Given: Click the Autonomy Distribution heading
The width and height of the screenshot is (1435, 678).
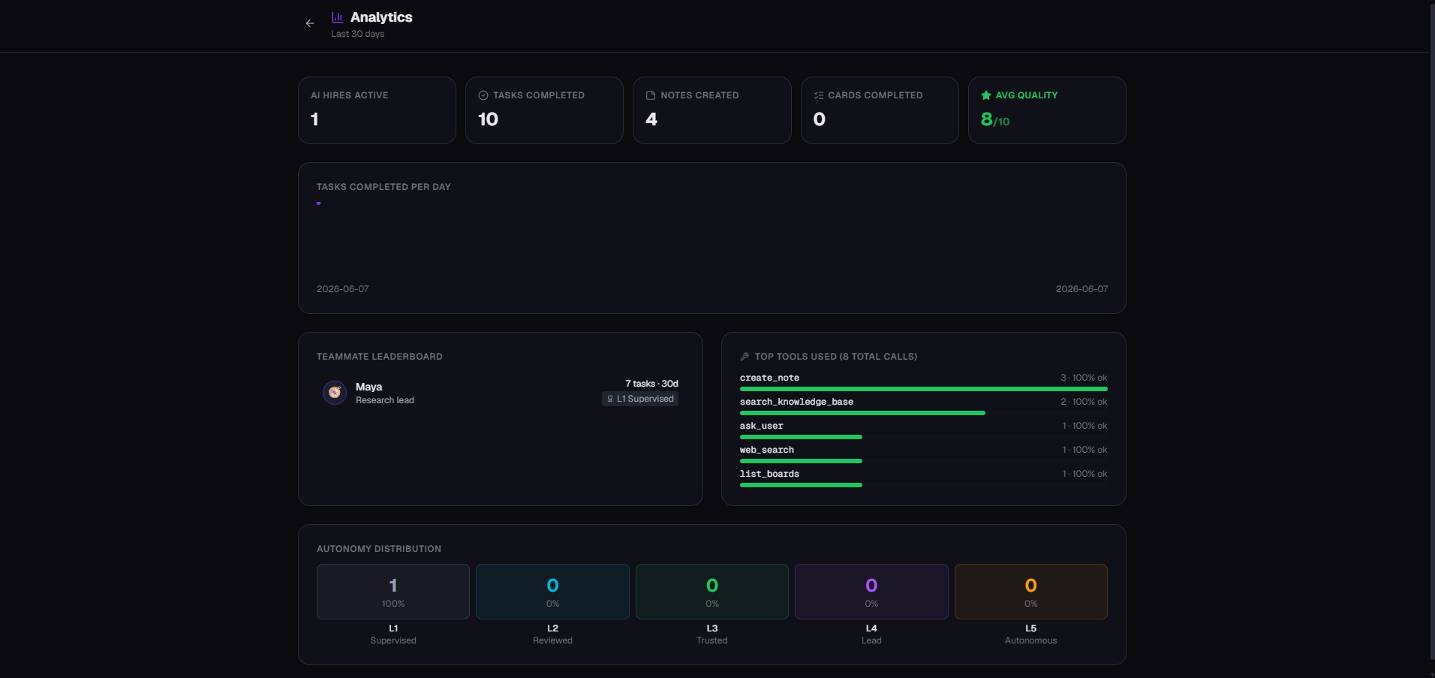Looking at the screenshot, I should [379, 549].
